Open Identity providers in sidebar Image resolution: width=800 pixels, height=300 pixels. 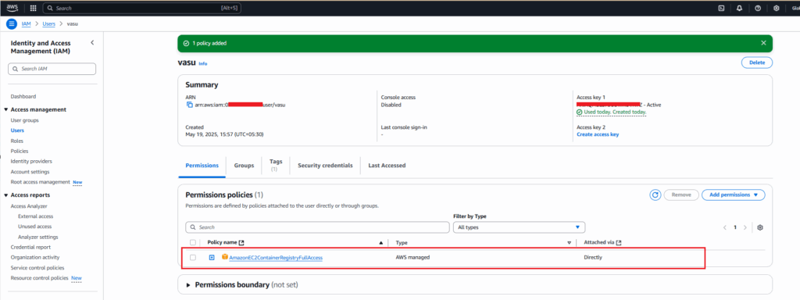31,161
